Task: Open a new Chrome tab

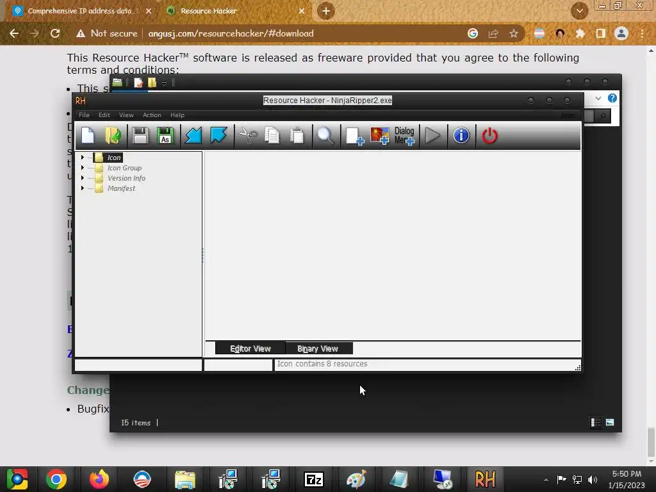Action: pos(326,12)
